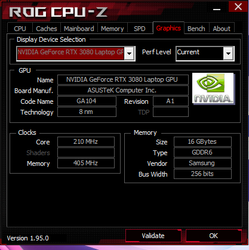Open the SPD tab
The width and height of the screenshot is (249, 250).
(x=140, y=29)
